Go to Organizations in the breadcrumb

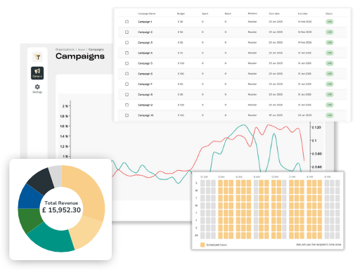tap(65, 49)
